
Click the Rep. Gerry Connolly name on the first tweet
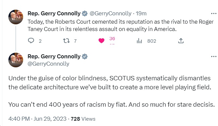click(54, 14)
